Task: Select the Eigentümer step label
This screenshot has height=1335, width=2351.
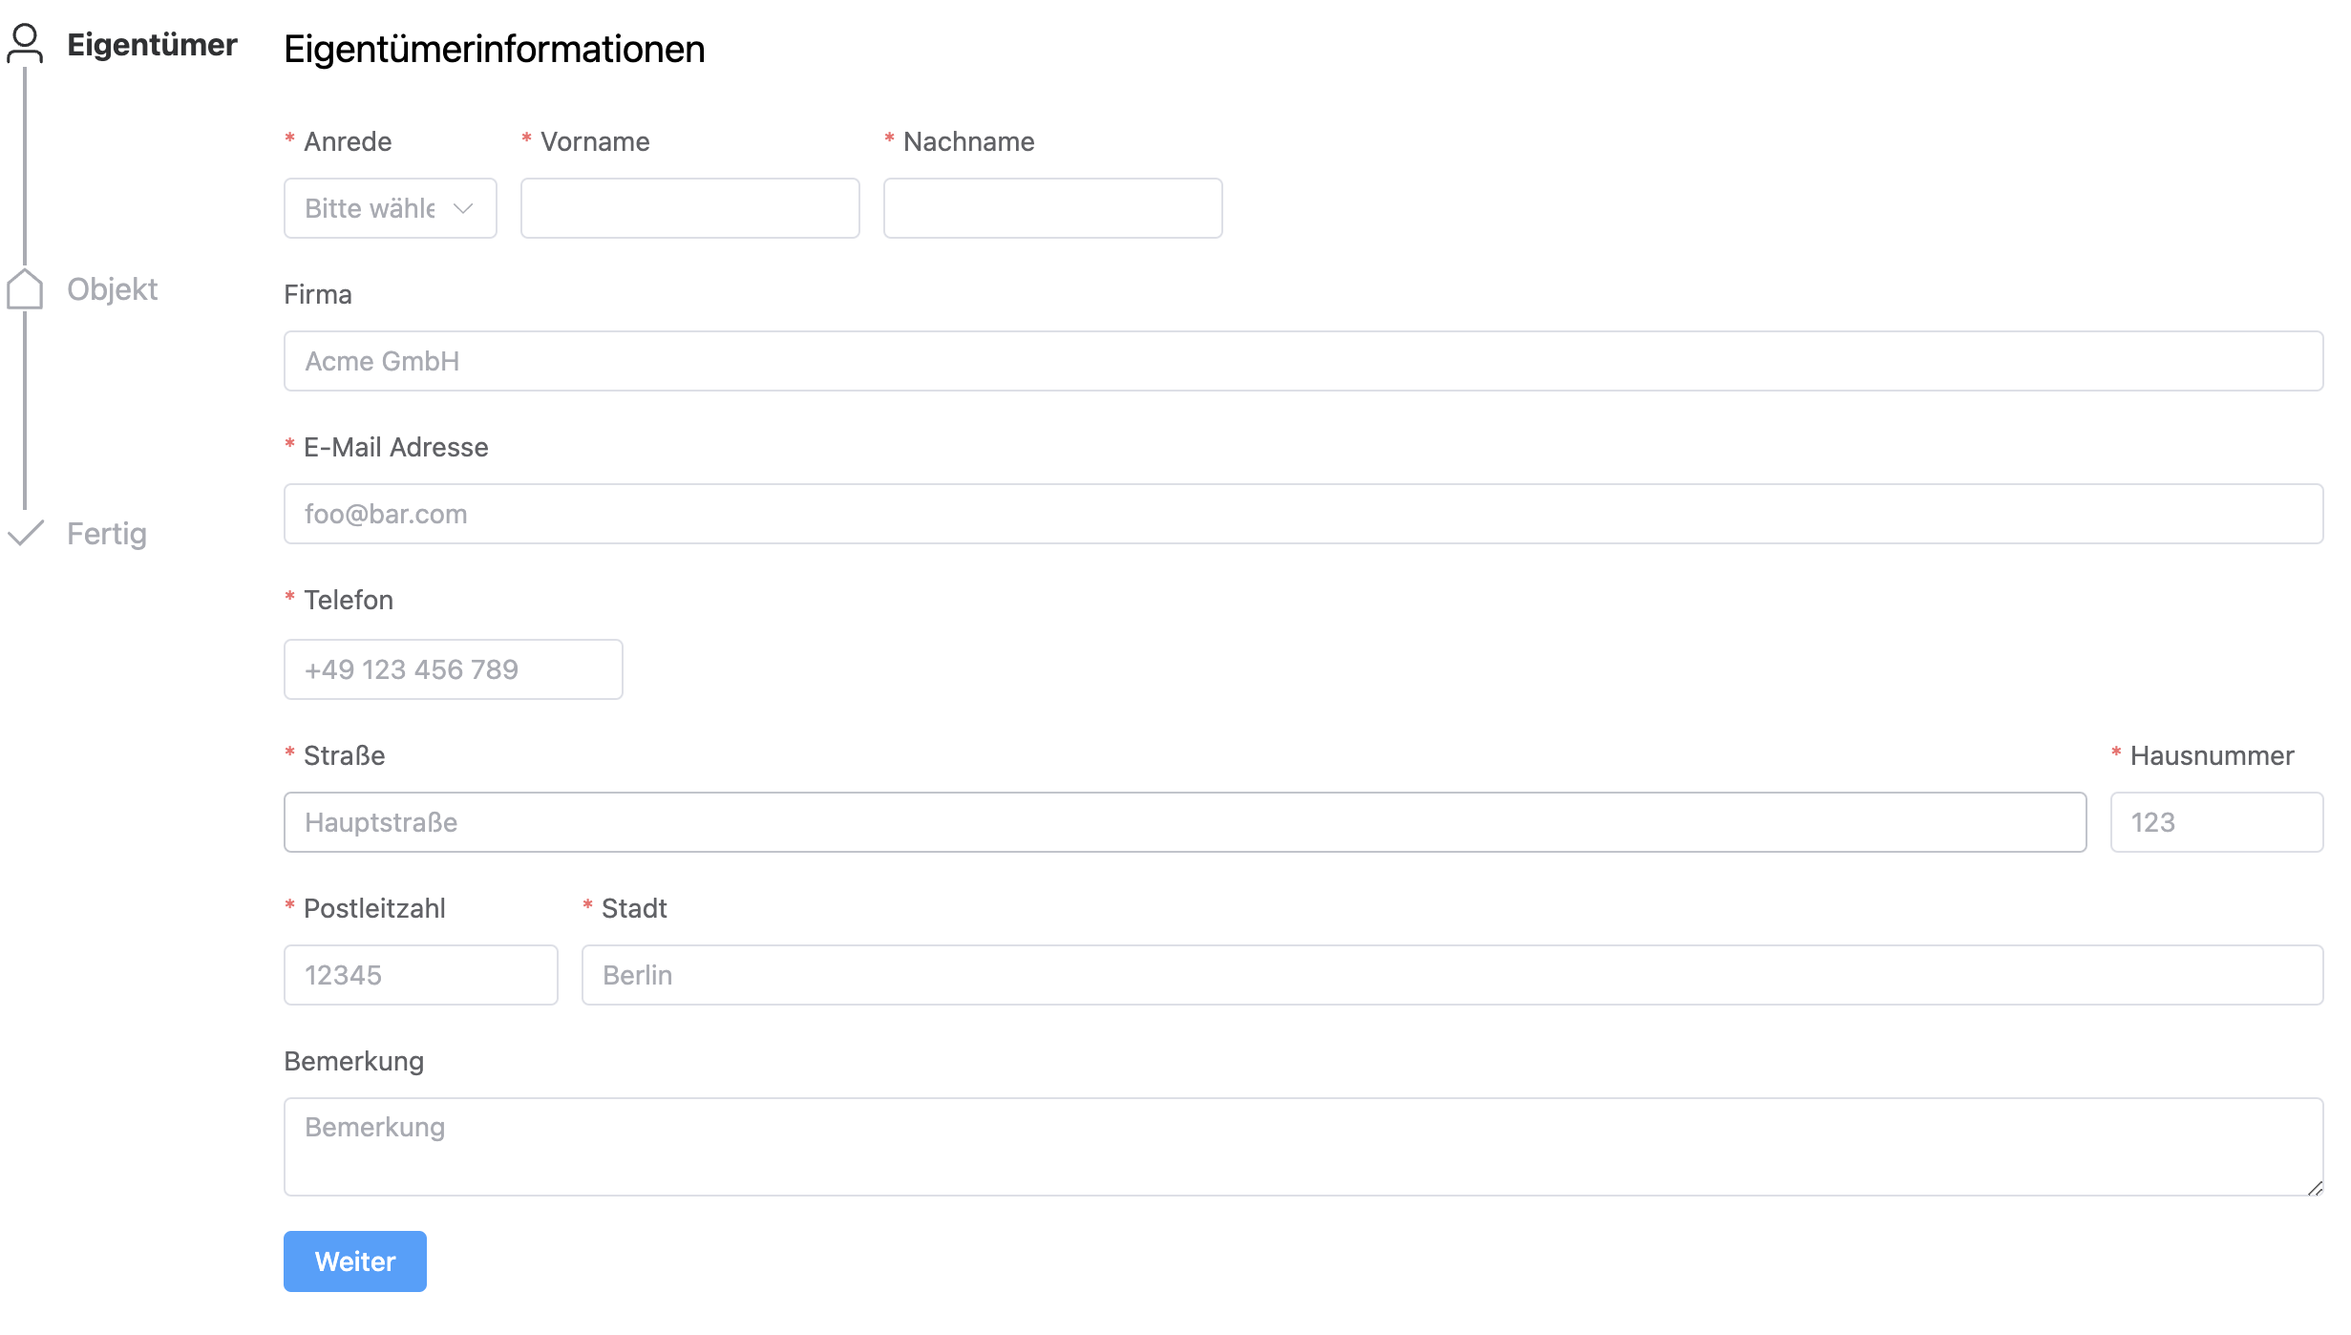Action: click(x=152, y=45)
